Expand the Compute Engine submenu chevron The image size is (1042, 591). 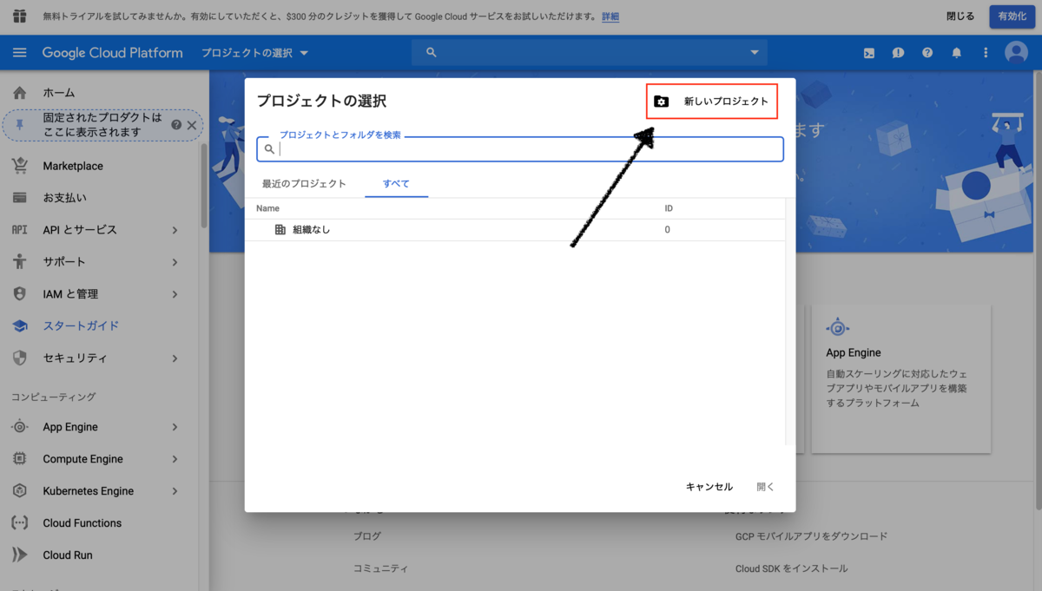coord(175,459)
